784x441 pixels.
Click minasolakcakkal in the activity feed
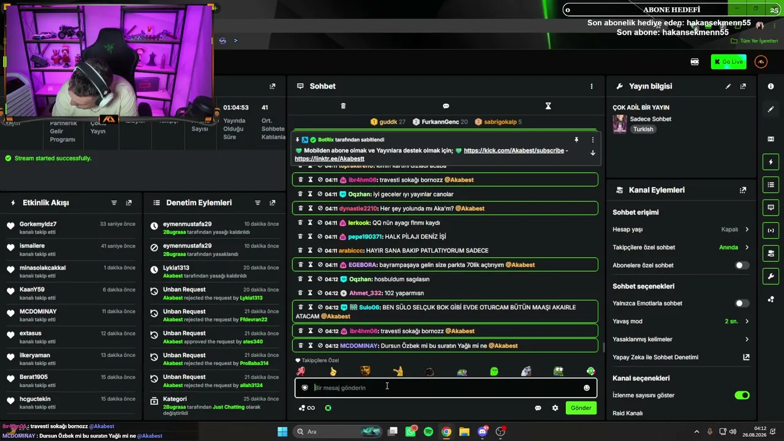[x=42, y=268]
